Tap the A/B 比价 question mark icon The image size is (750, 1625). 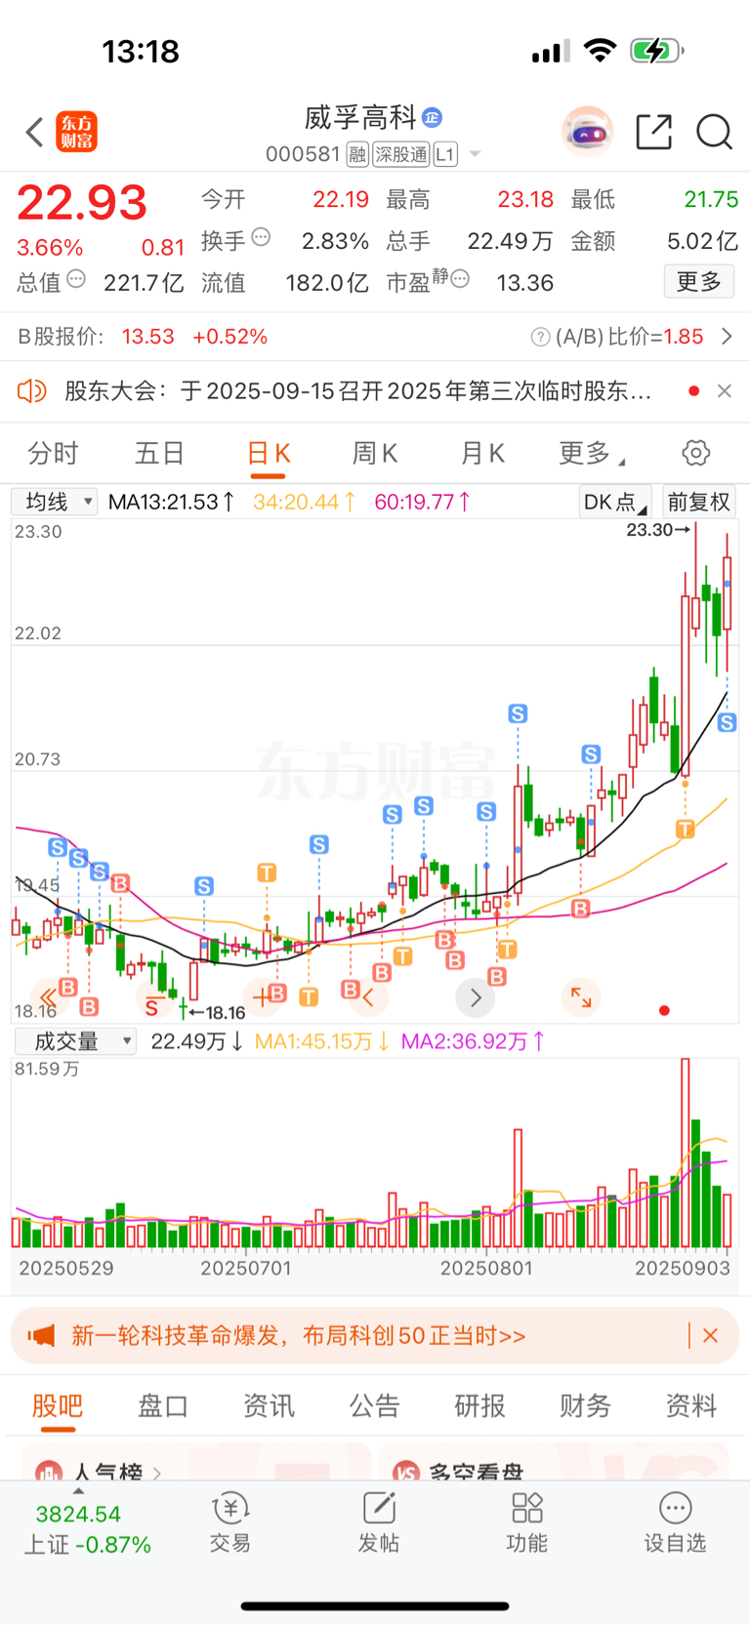tap(540, 337)
